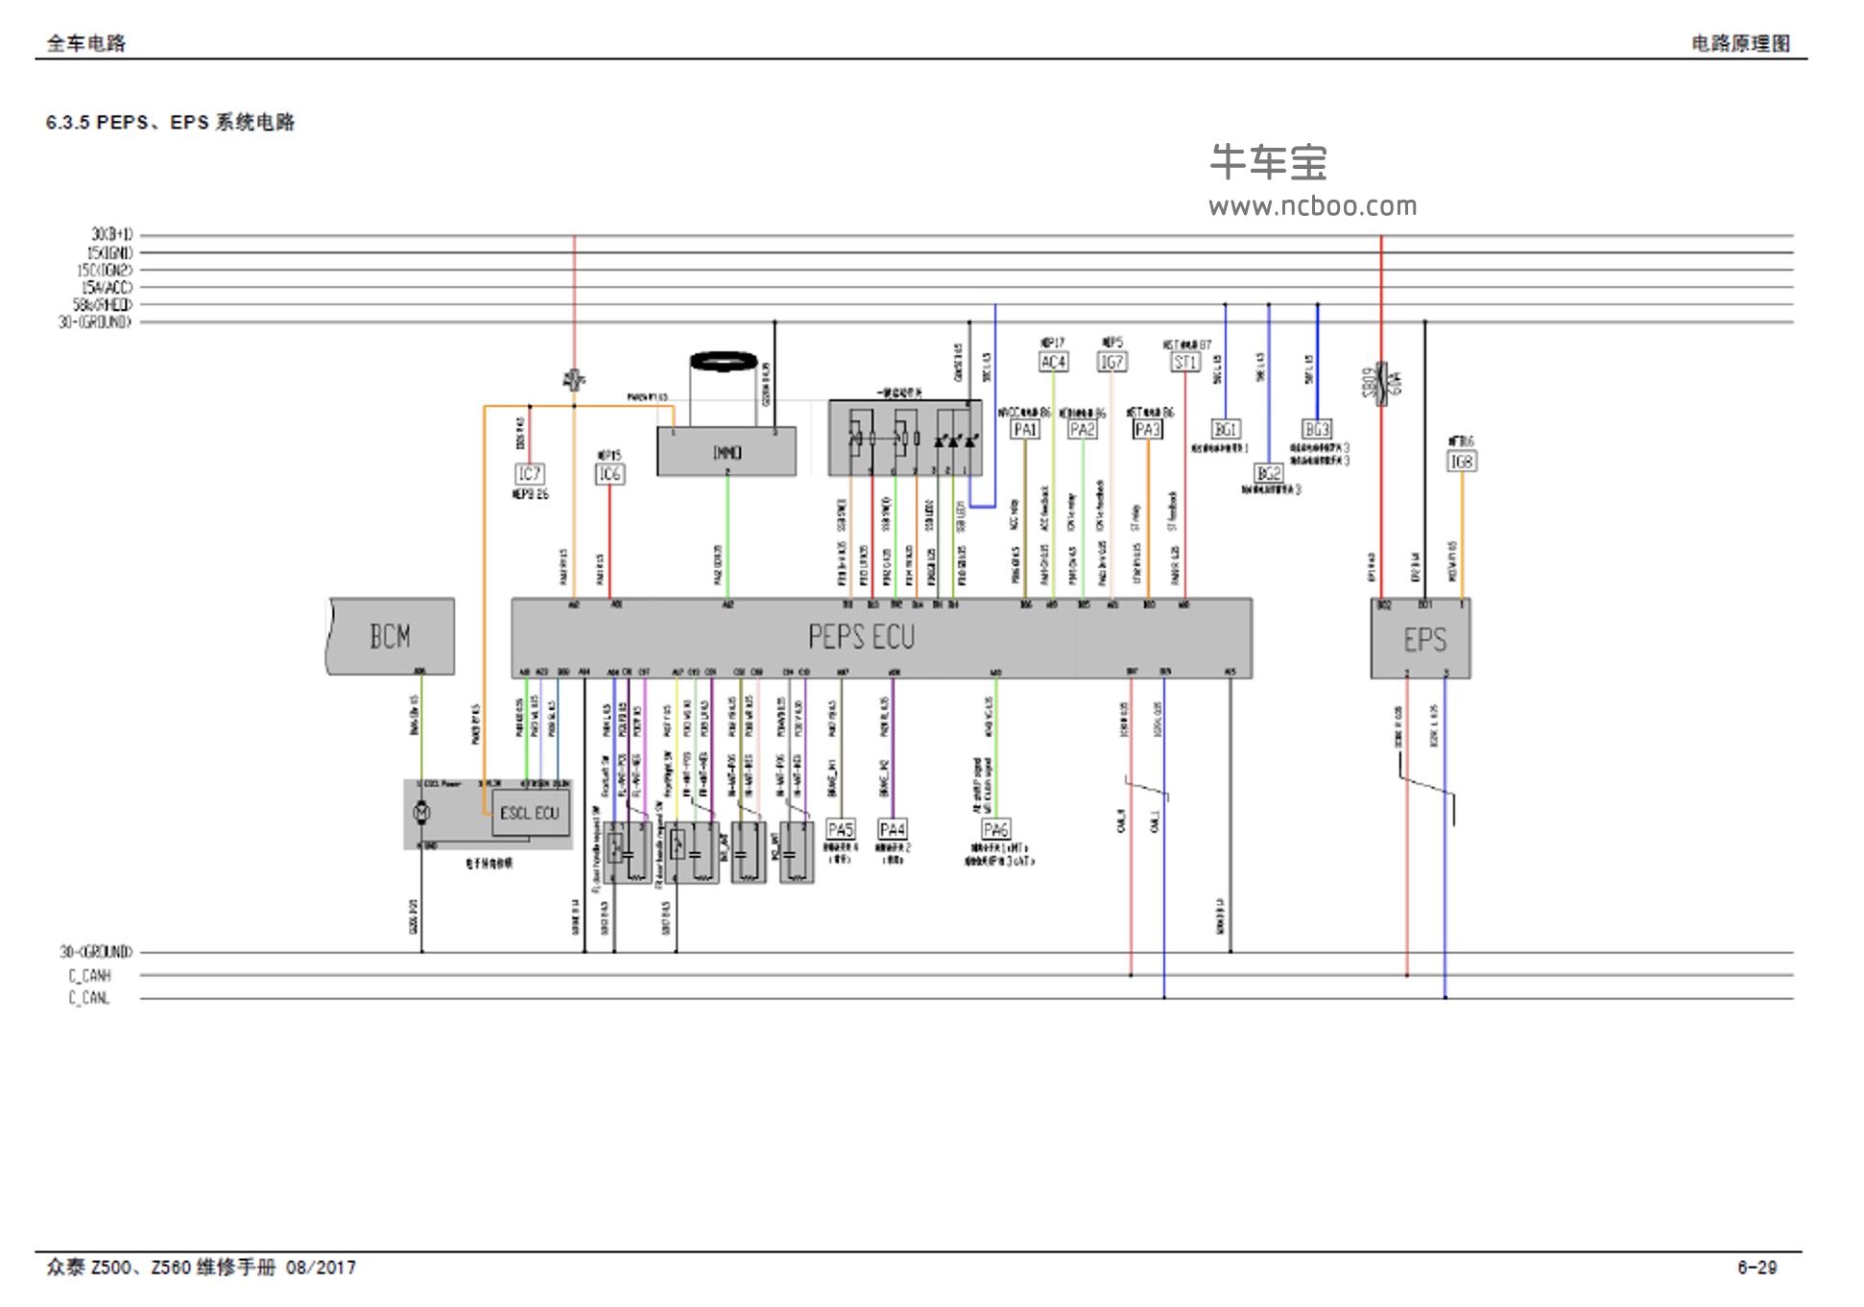This screenshot has height=1307, width=1864.
Task: Select the ST1 connector box
Action: [x=1185, y=362]
